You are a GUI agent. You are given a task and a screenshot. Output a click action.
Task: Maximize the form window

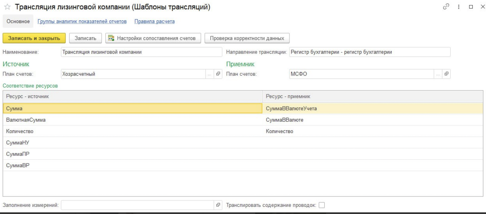pyautogui.click(x=471, y=7)
